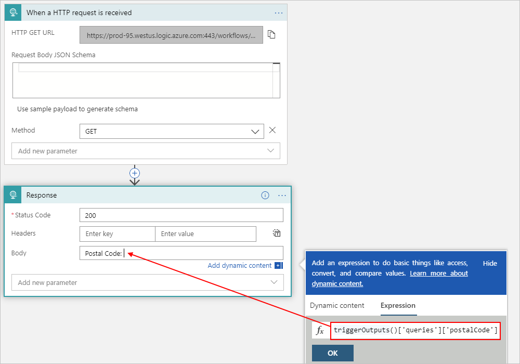View the info icon on the Response card
The height and width of the screenshot is (364, 520).
click(x=265, y=195)
